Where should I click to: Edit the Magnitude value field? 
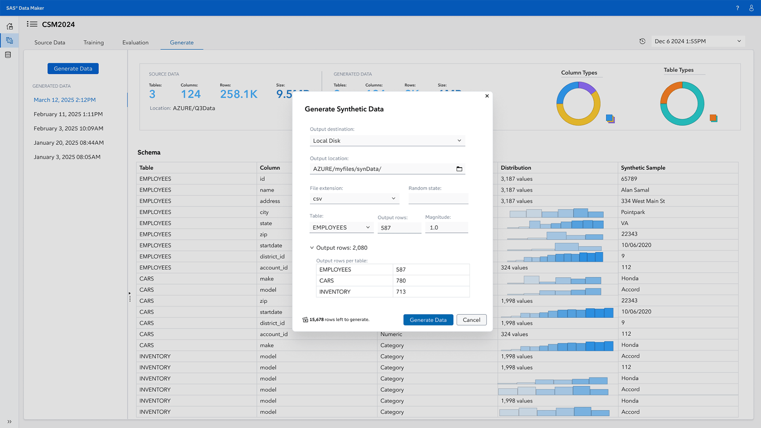point(446,227)
